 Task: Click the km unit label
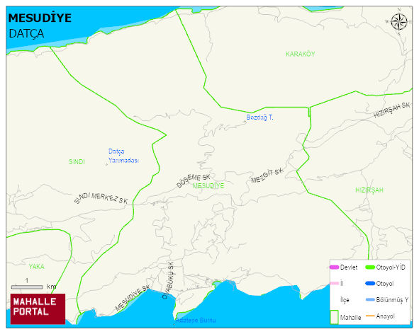tap(52, 287)
